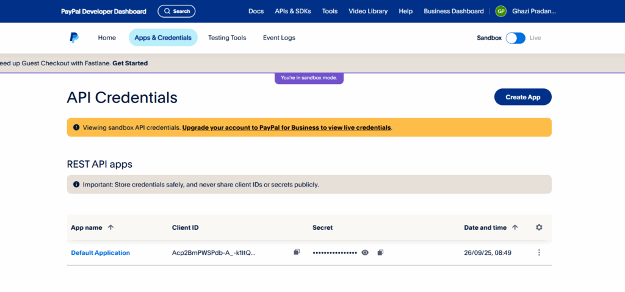Click the masked Secret dots
Viewport: 625px width, 292px height.
point(335,252)
